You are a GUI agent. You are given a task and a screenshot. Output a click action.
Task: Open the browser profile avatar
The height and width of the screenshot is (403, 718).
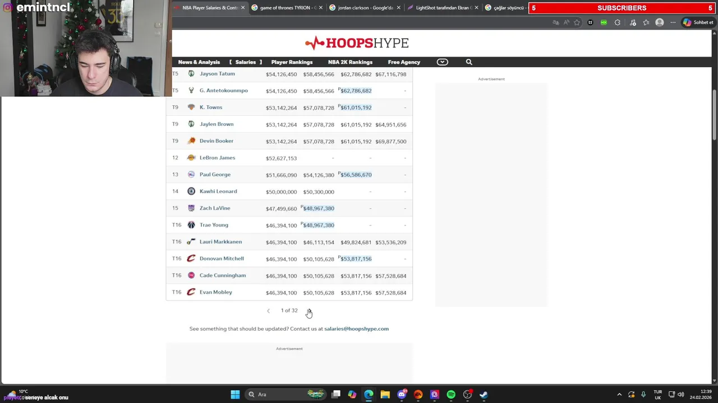[660, 22]
